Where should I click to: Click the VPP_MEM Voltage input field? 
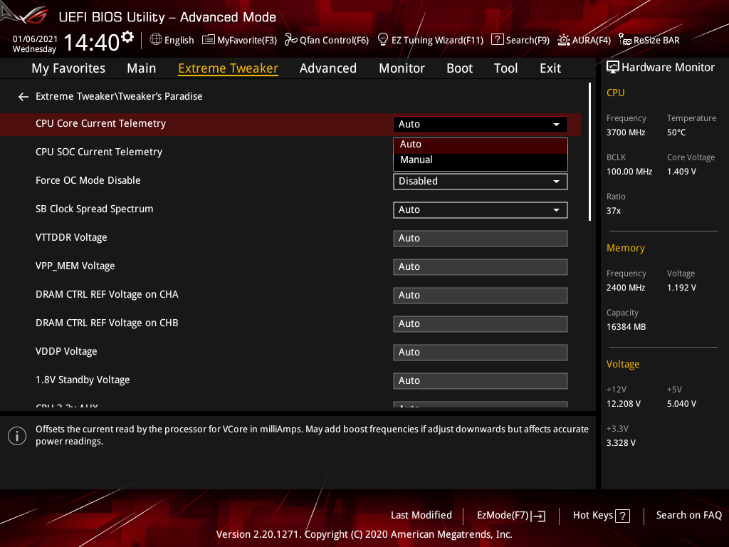point(481,266)
